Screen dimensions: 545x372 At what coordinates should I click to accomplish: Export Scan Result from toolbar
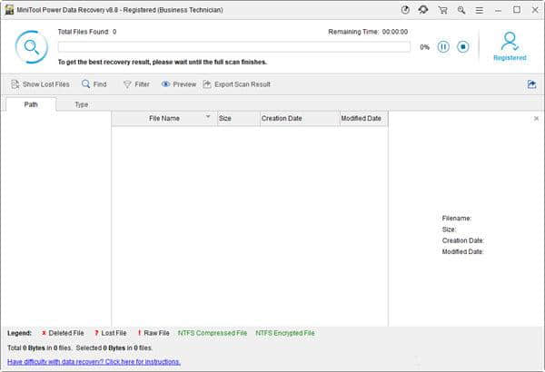click(236, 84)
